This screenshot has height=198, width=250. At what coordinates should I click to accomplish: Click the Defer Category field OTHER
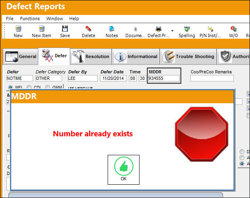49,78
